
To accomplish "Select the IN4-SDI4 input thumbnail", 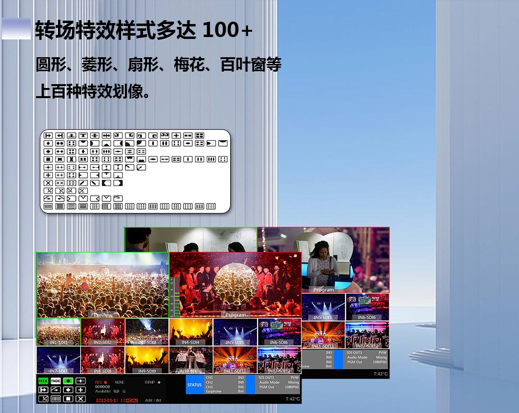I will click(191, 332).
